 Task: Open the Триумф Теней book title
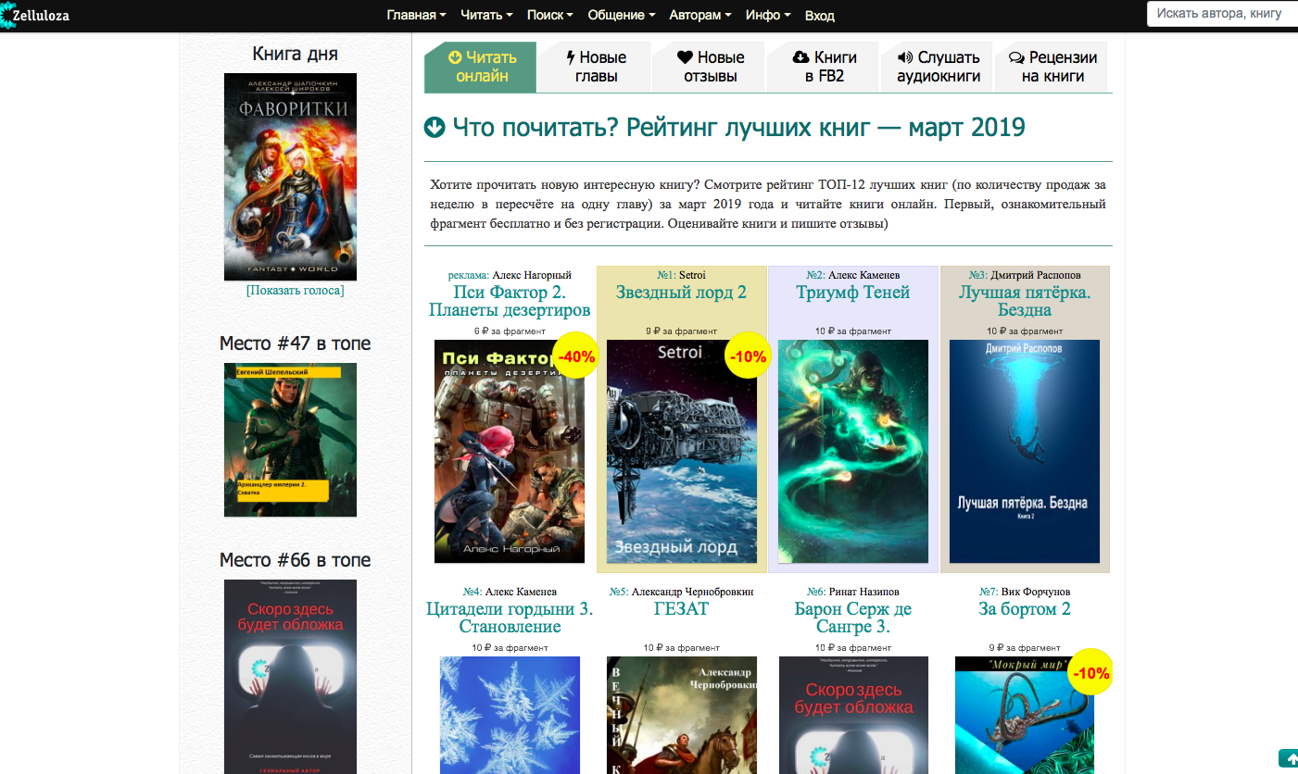click(x=853, y=293)
